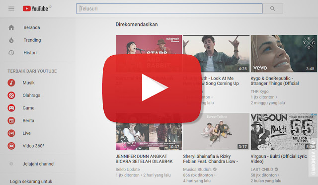Click the Histori clock icon
Viewport: 318px width, 185px height.
pos(11,53)
